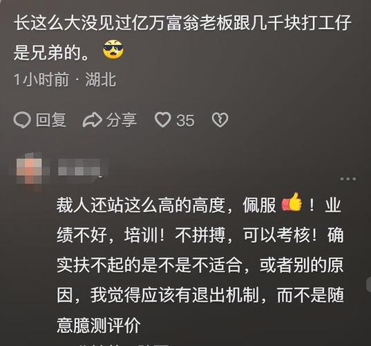Image resolution: width=371 pixels, height=346 pixels.
Task: Tap the 回复 reply label
Action: coord(51,120)
